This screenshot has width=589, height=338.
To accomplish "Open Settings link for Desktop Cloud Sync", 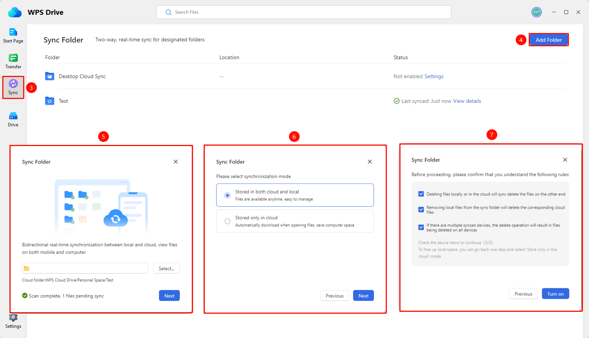I will point(434,76).
